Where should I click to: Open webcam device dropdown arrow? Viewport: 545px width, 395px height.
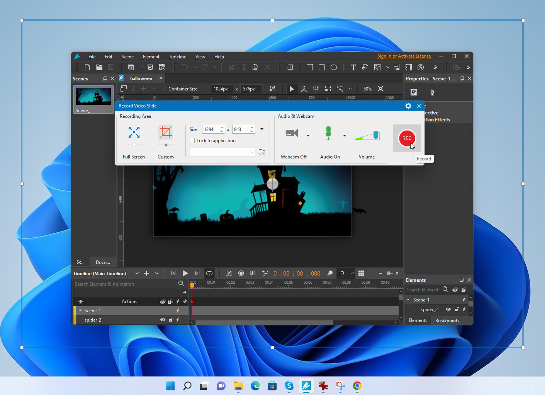pos(308,136)
